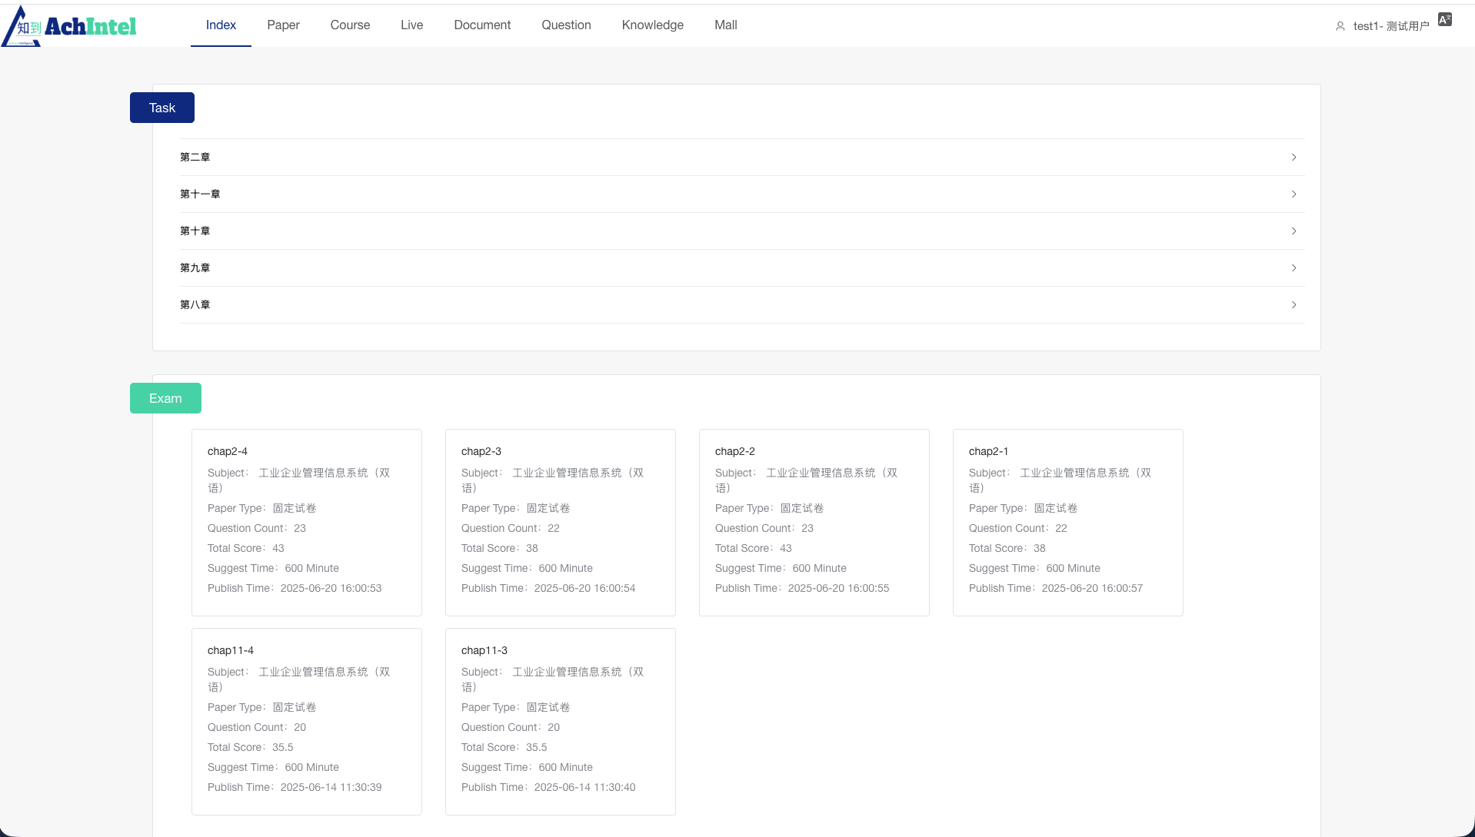Expand the 第二章 task row arrow
The width and height of the screenshot is (1475, 837).
click(1294, 158)
